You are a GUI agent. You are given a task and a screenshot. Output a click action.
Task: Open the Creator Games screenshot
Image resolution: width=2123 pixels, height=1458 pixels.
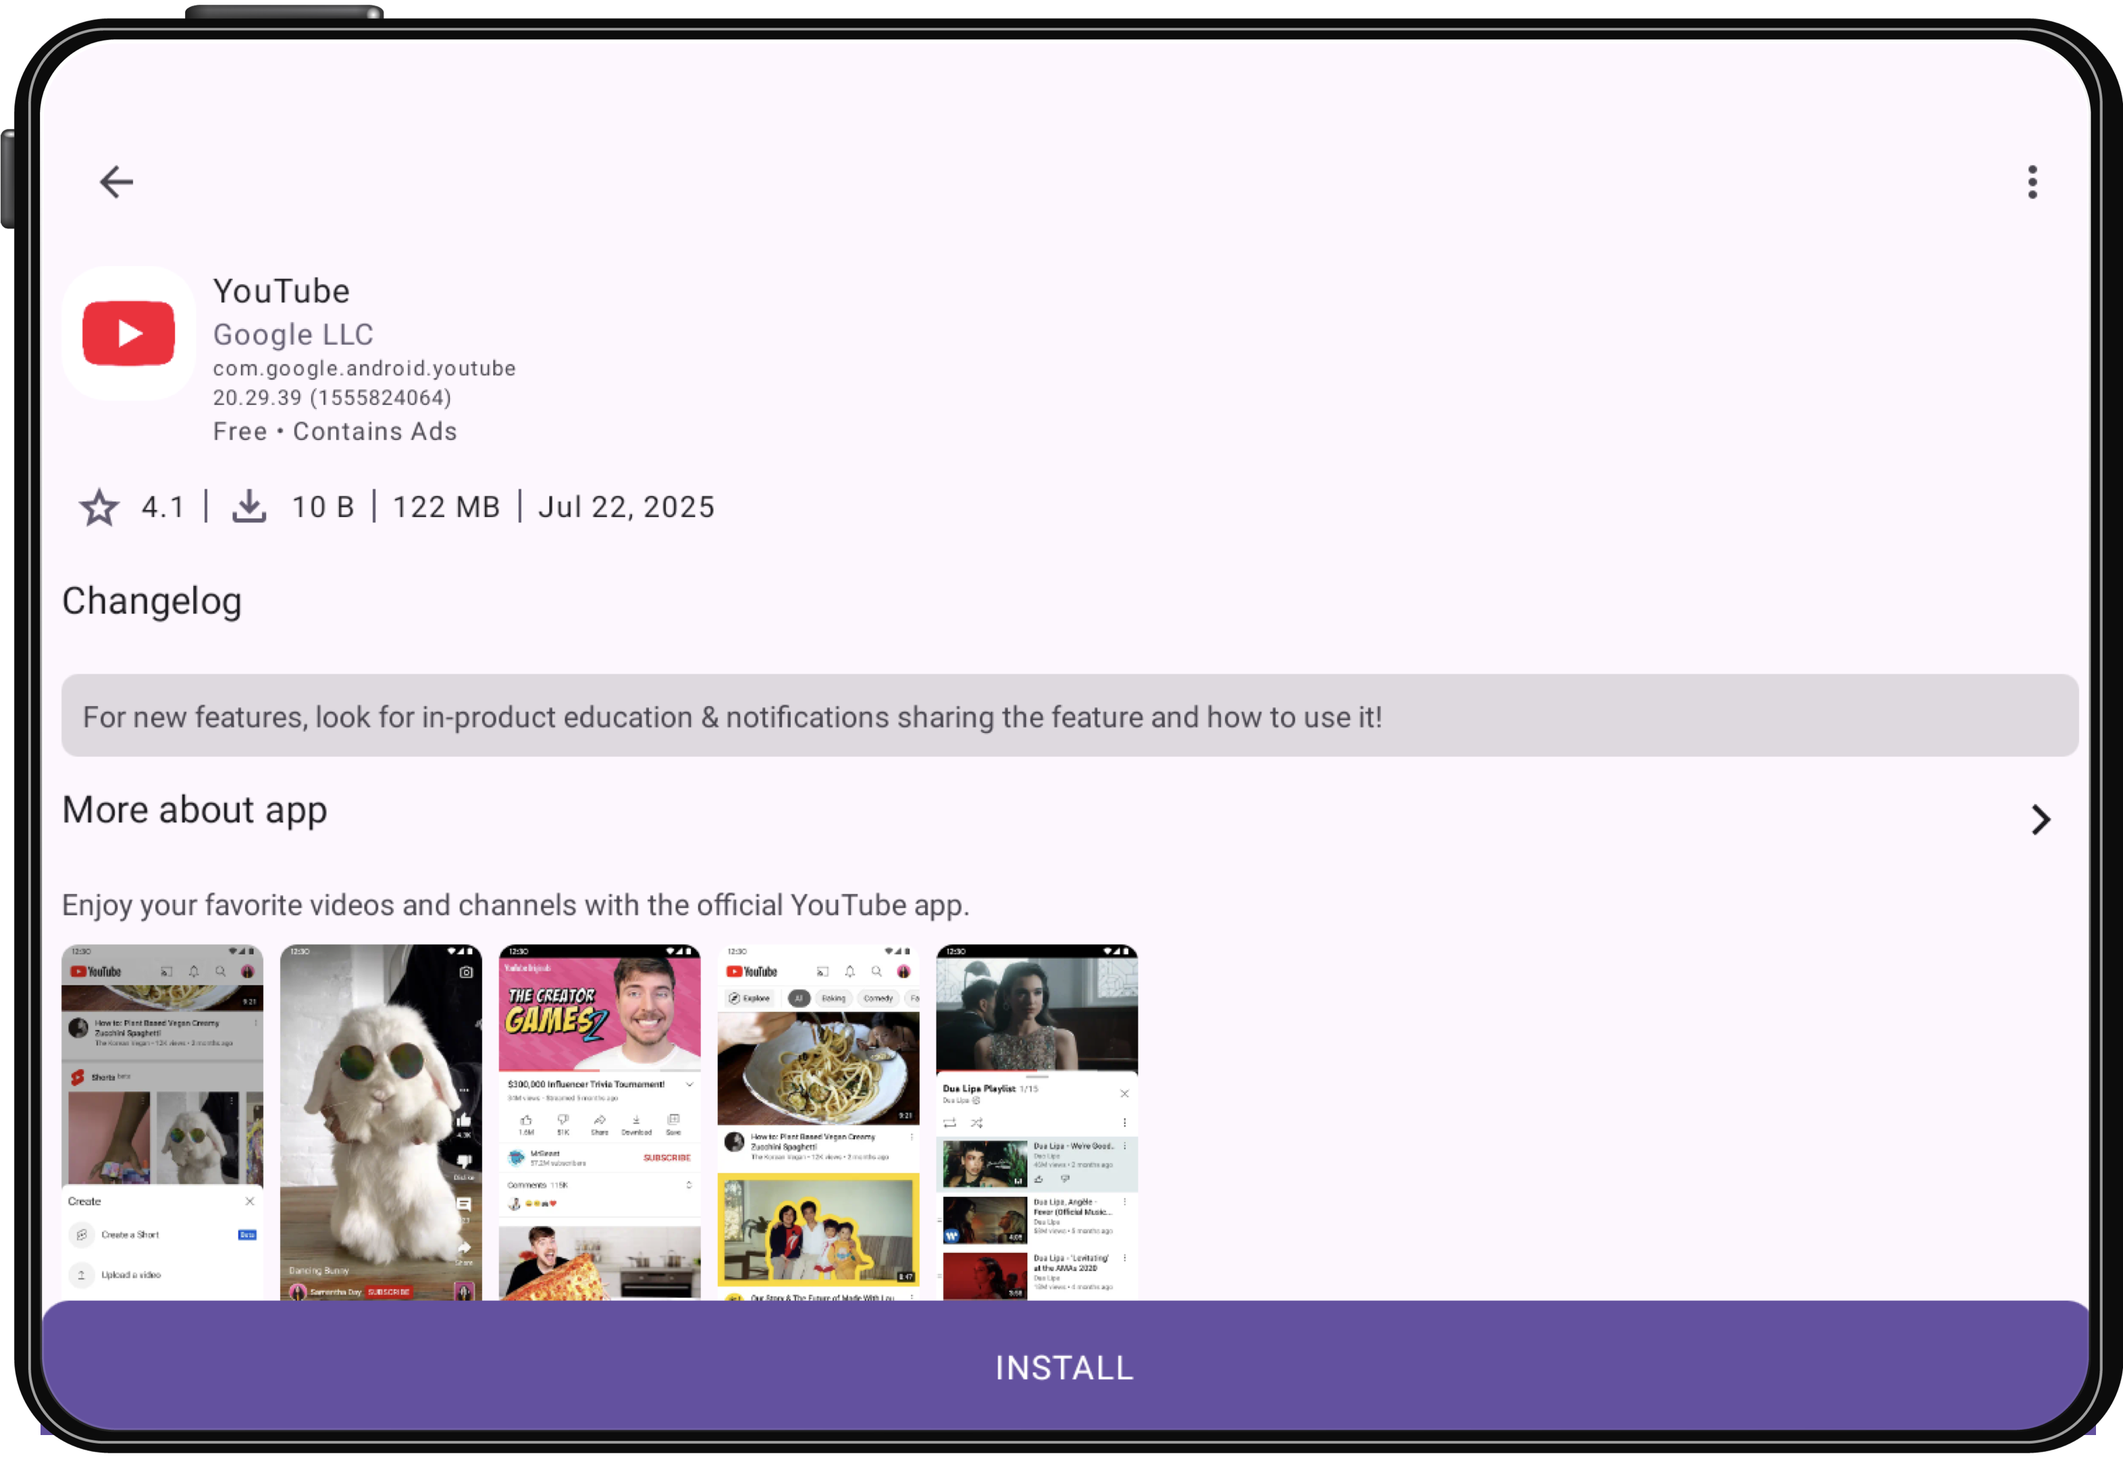coord(598,1122)
